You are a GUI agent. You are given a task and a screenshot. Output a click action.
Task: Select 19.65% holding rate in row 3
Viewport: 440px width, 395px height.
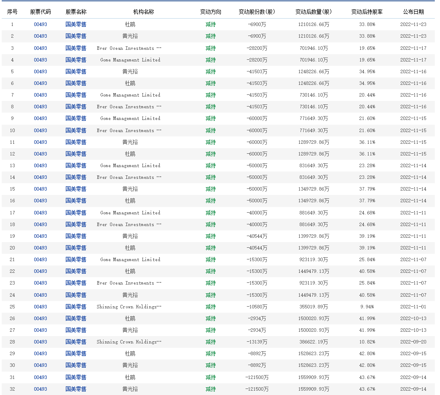coord(367,48)
